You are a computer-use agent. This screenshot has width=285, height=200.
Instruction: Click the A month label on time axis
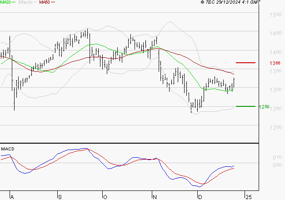click(12, 197)
